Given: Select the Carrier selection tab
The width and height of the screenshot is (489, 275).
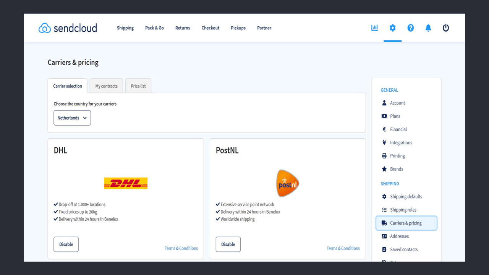Looking at the screenshot, I should point(68,86).
